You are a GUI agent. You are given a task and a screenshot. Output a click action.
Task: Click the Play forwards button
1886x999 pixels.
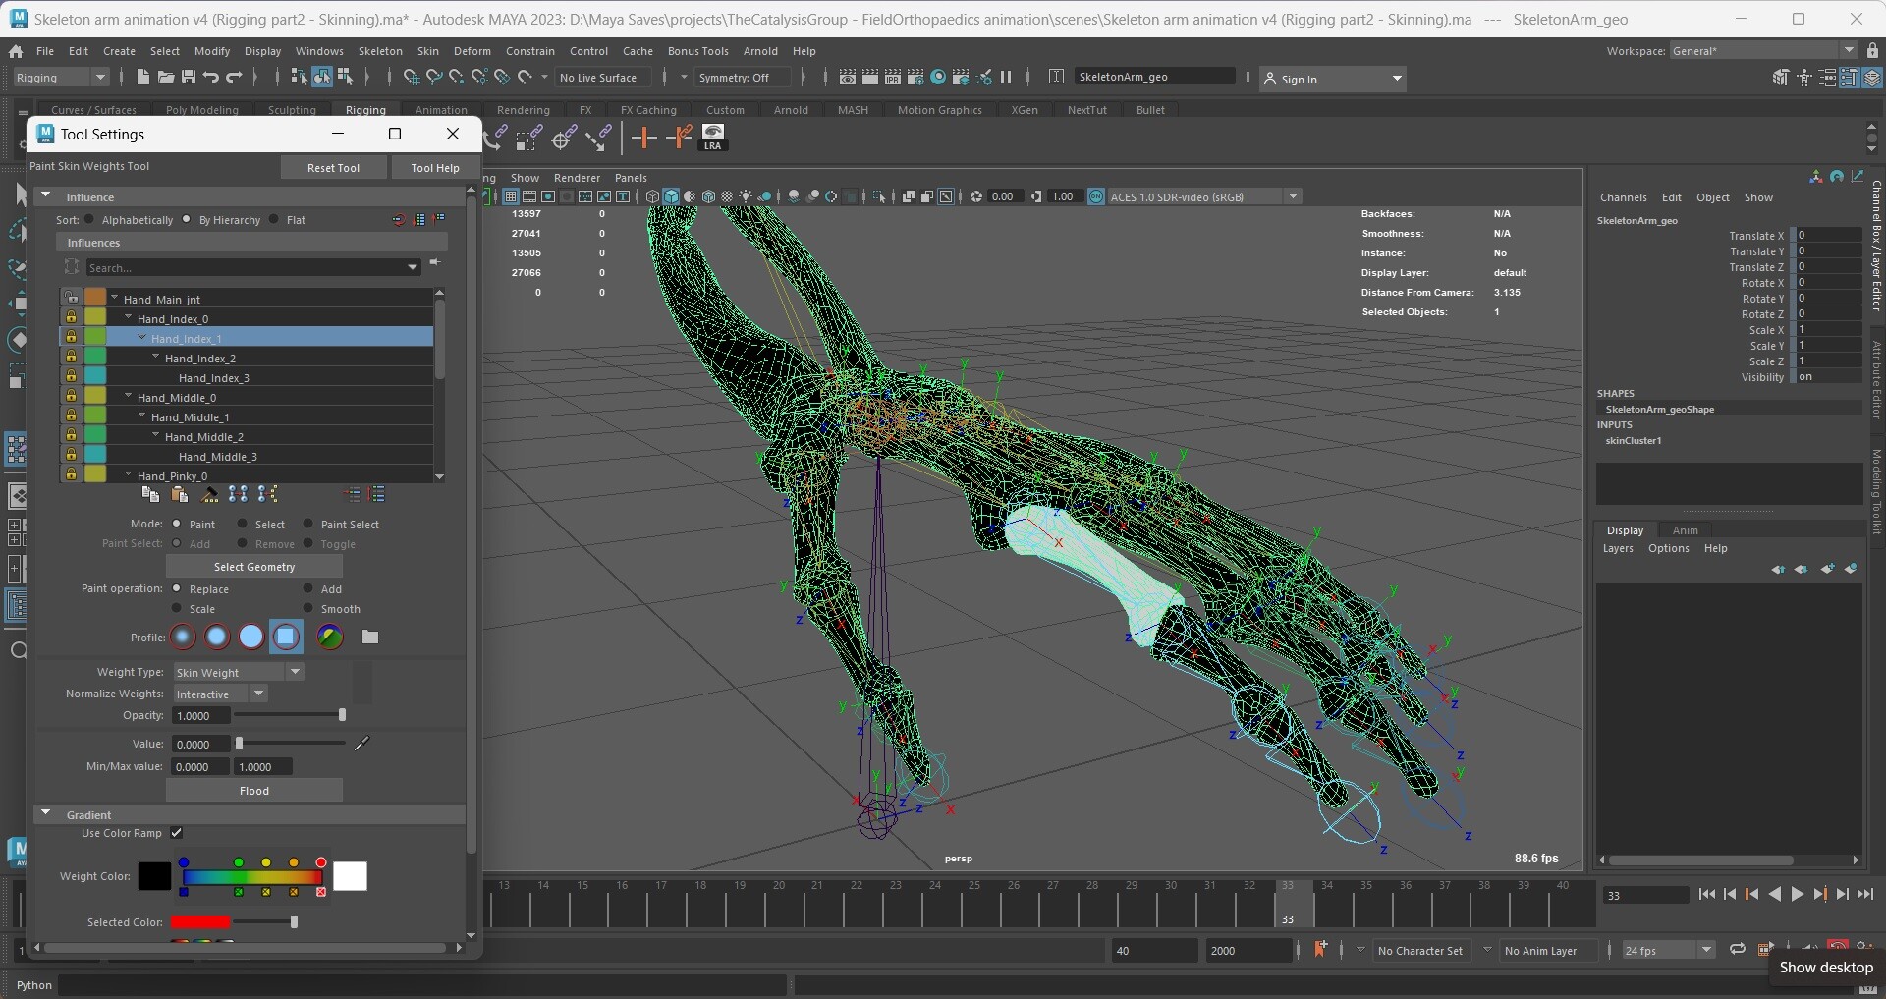pos(1797,894)
